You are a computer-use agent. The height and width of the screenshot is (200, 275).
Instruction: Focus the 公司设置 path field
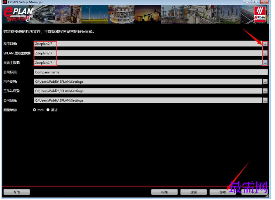tap(148, 100)
